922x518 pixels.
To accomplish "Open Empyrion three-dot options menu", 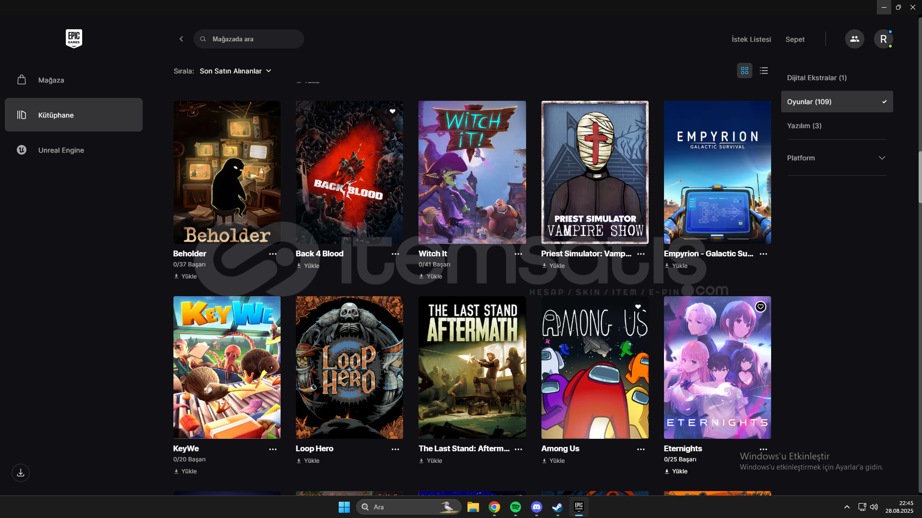I will point(763,254).
